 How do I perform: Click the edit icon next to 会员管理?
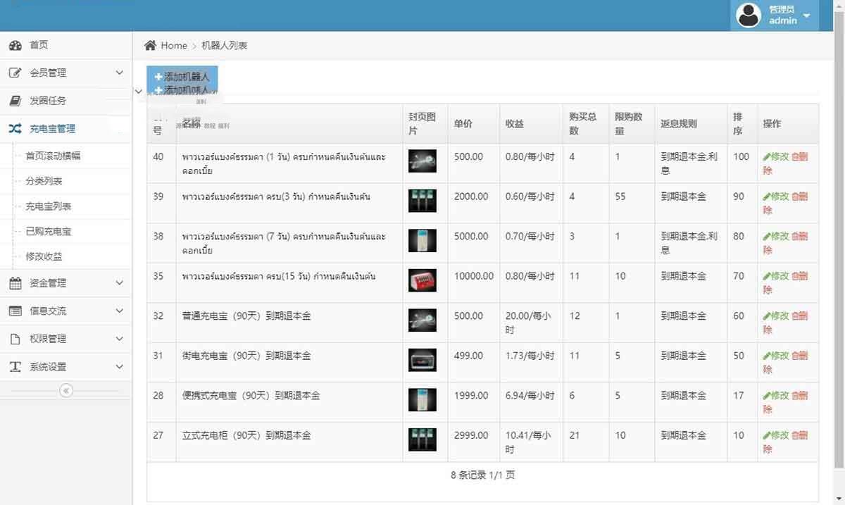pos(15,73)
